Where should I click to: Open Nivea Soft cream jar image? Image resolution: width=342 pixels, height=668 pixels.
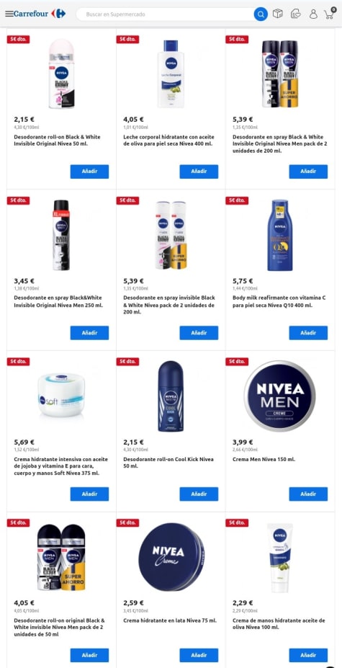tap(61, 395)
